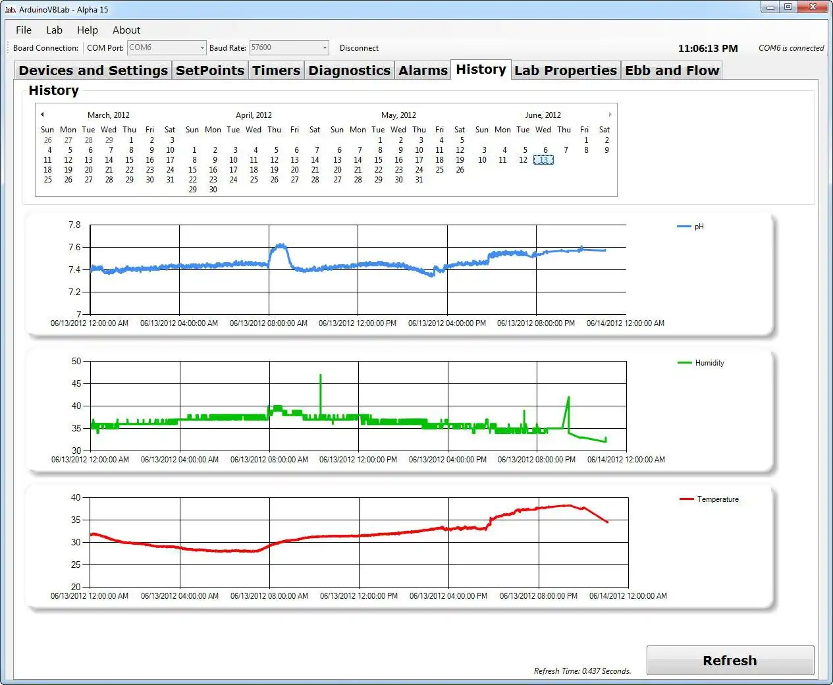Switch to SetPoints tab

pos(210,70)
